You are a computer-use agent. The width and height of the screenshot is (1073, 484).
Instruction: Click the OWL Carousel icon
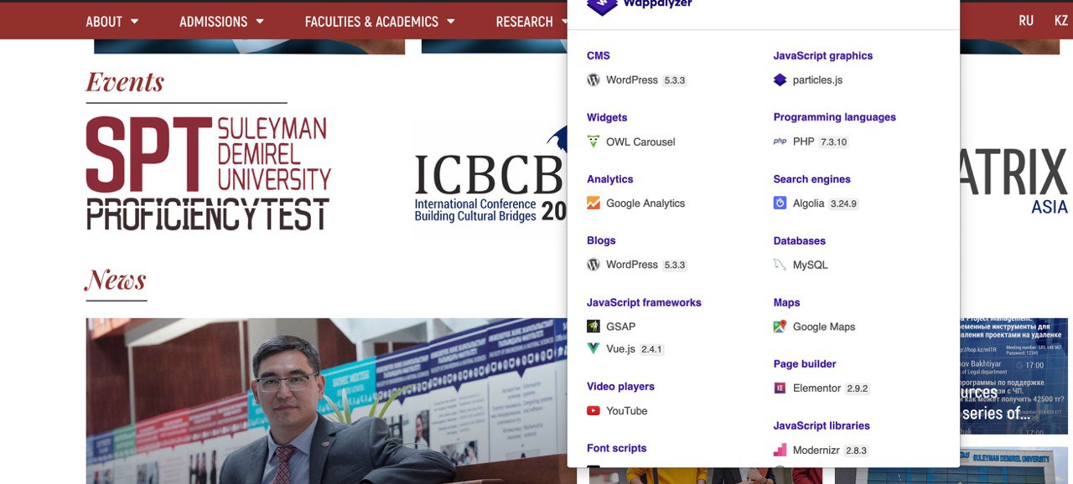click(x=594, y=142)
